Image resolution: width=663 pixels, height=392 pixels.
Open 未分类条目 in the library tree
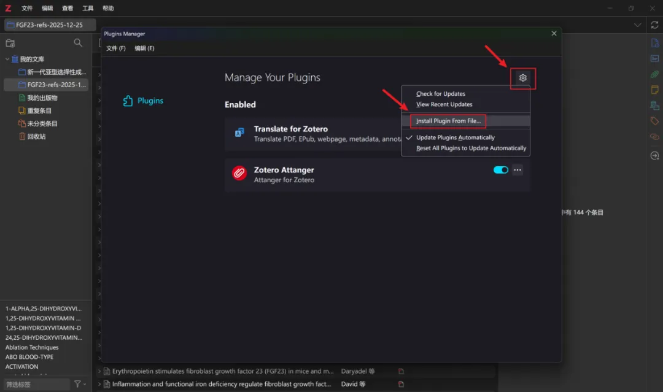point(38,124)
